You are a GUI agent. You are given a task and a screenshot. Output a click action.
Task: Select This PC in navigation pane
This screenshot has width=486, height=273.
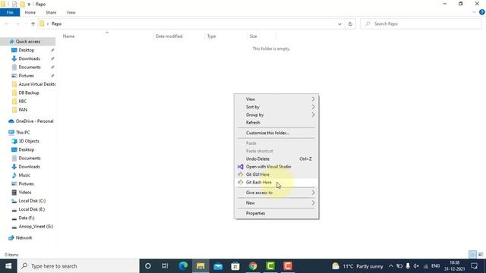tap(23, 133)
